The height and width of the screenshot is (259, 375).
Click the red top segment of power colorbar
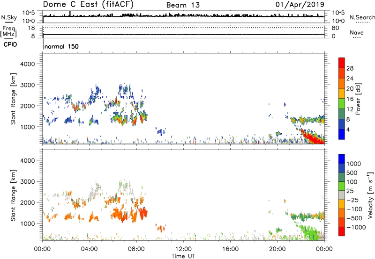click(x=342, y=63)
